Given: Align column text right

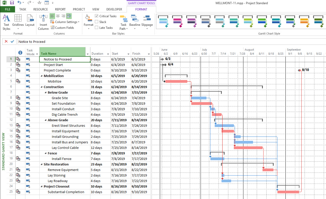Looking at the screenshot, I should [x=63, y=16].
